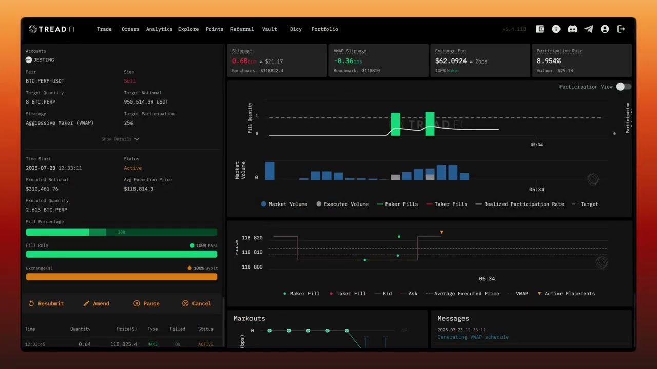Go to Analytics page
Screen dimensions: 657x369
pyautogui.click(x=159, y=29)
